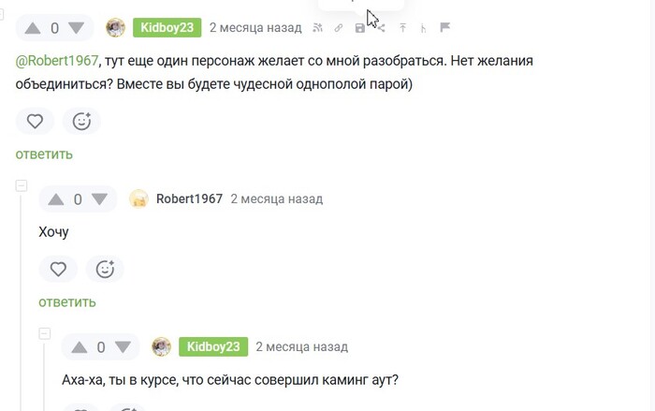655x411 pixels.
Task: Open Kidboy23 profile from green username badge
Action: 167,27
